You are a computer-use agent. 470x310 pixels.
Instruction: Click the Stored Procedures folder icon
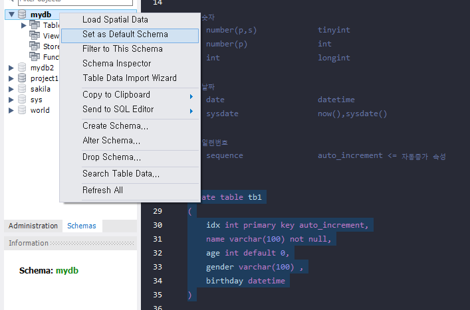point(35,46)
